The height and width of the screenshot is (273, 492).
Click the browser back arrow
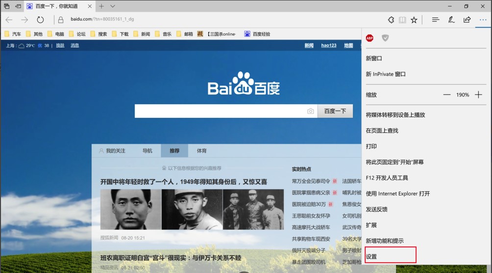pos(9,20)
